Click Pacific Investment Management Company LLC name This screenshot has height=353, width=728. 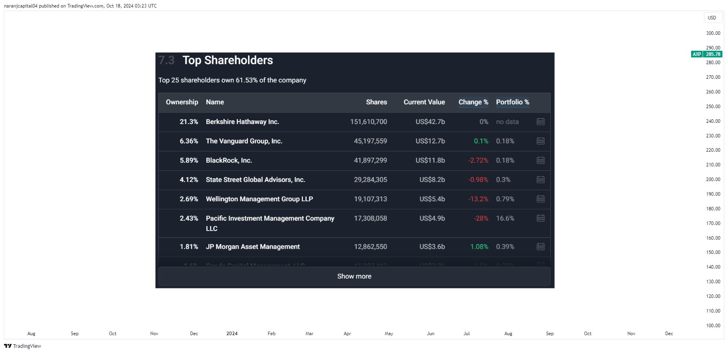coord(270,223)
